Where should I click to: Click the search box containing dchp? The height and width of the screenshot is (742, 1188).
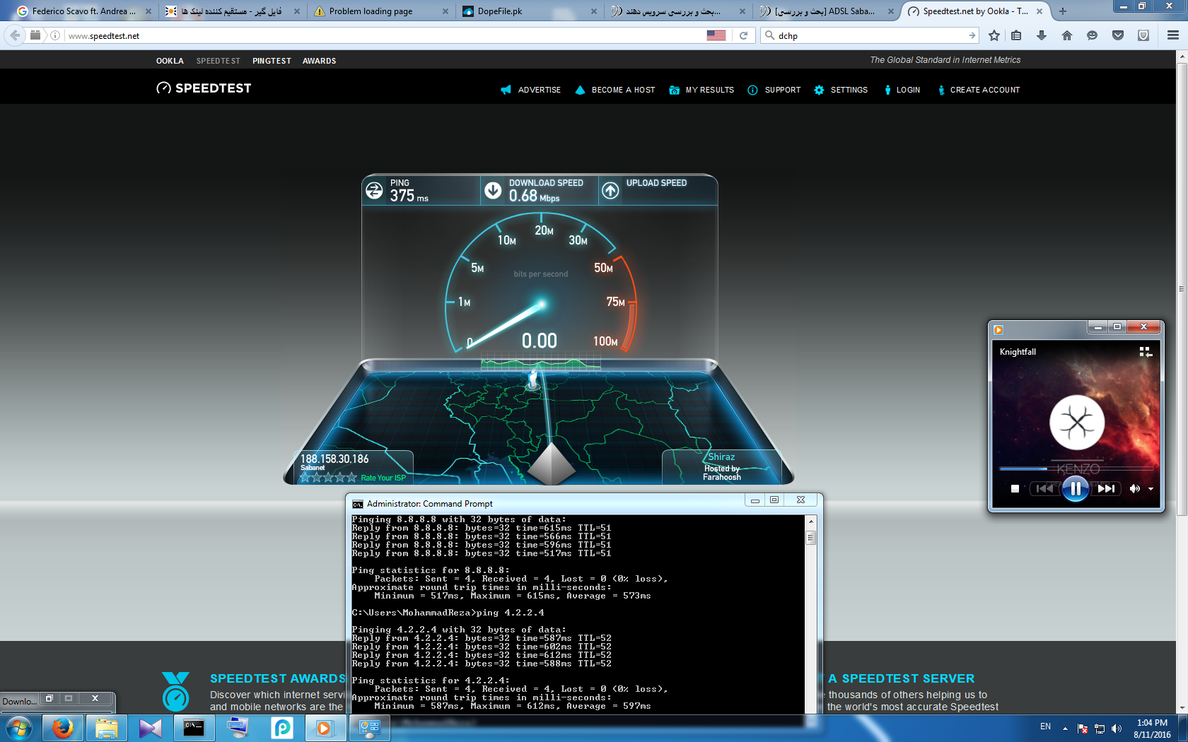coord(870,35)
